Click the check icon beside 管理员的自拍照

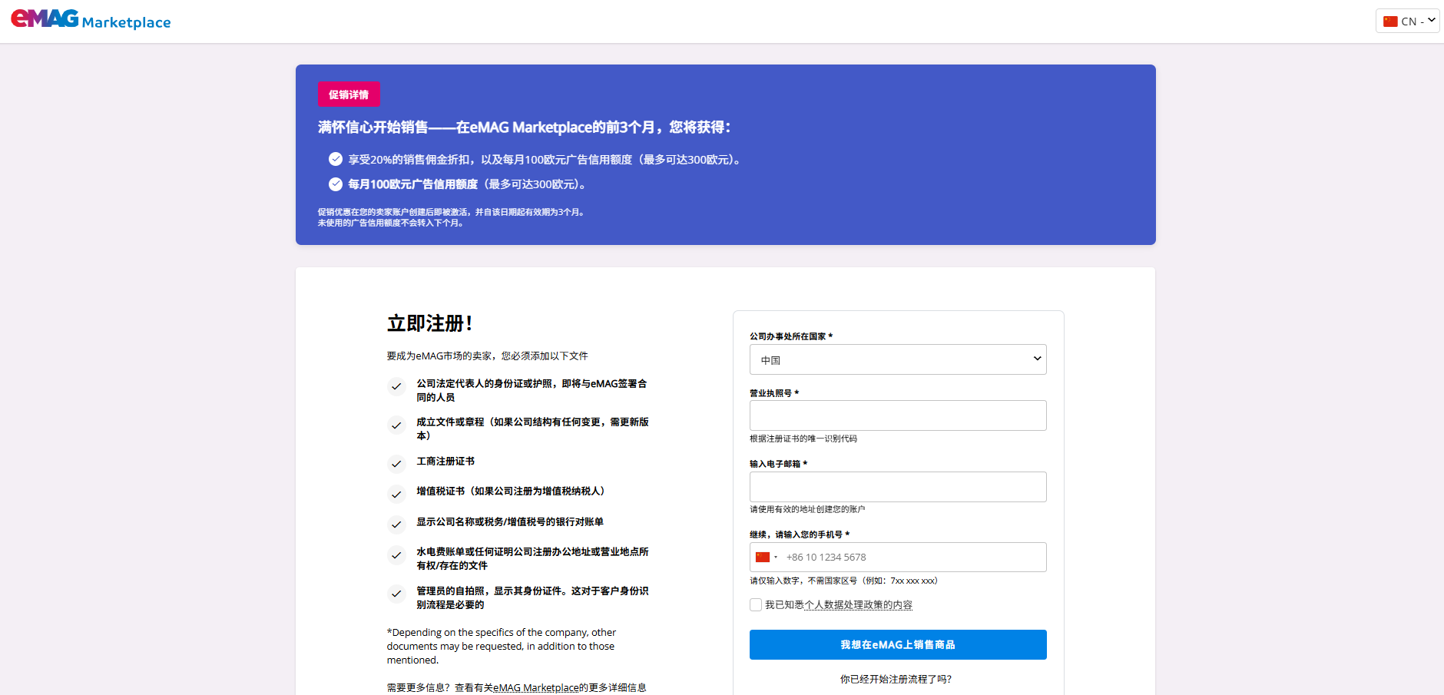pos(396,593)
